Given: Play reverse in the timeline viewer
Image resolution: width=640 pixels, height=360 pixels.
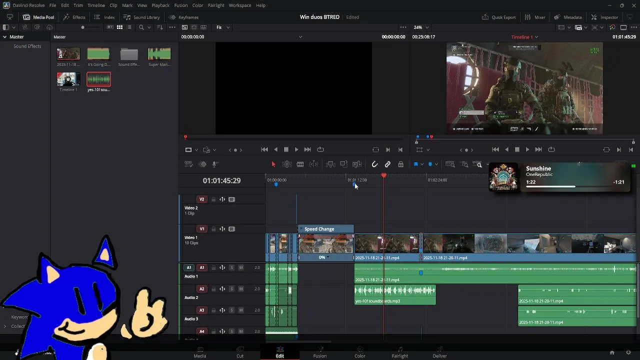Looking at the screenshot, I should (506, 149).
